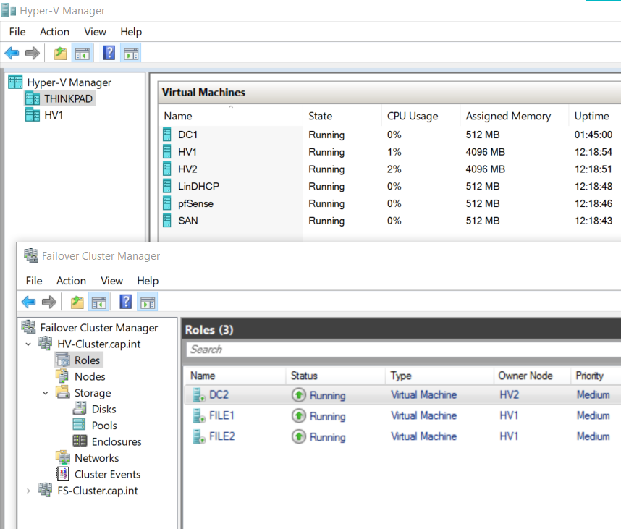Toggle Action Pane icon in Failover Cluster Manager toolbar
The image size is (621, 529).
[148, 302]
